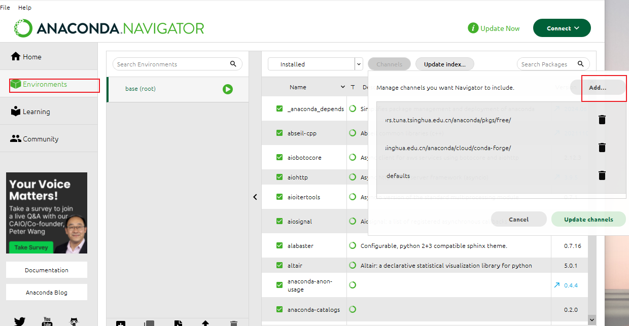Click Clone environment icon
Viewport: 629px width, 326px height.
click(x=149, y=323)
